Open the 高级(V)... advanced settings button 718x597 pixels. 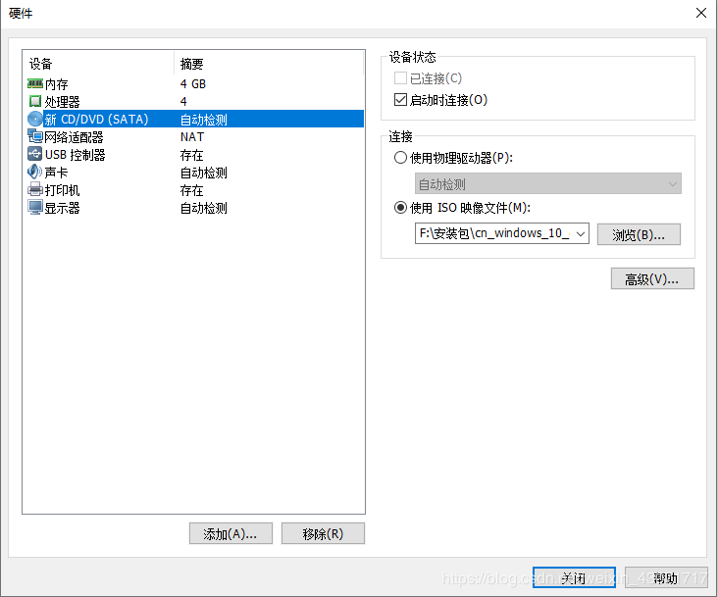652,279
